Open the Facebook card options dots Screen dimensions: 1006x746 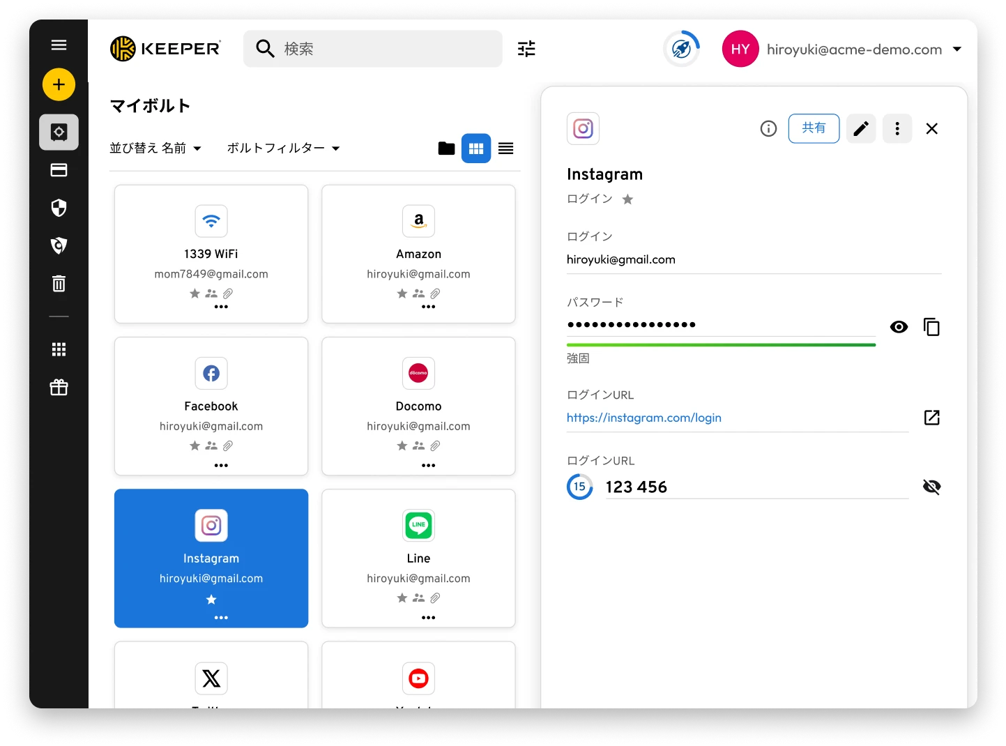click(221, 465)
